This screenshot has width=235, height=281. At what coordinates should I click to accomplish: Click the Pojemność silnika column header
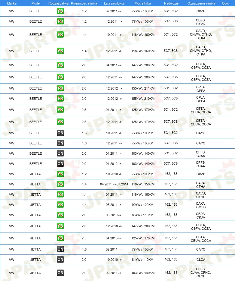tap(84, 3)
